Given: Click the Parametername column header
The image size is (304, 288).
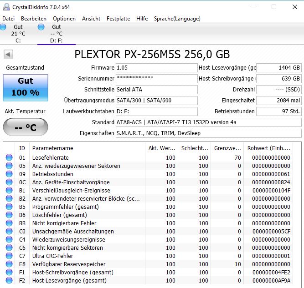Looking at the screenshot, I should pyautogui.click(x=87, y=148).
